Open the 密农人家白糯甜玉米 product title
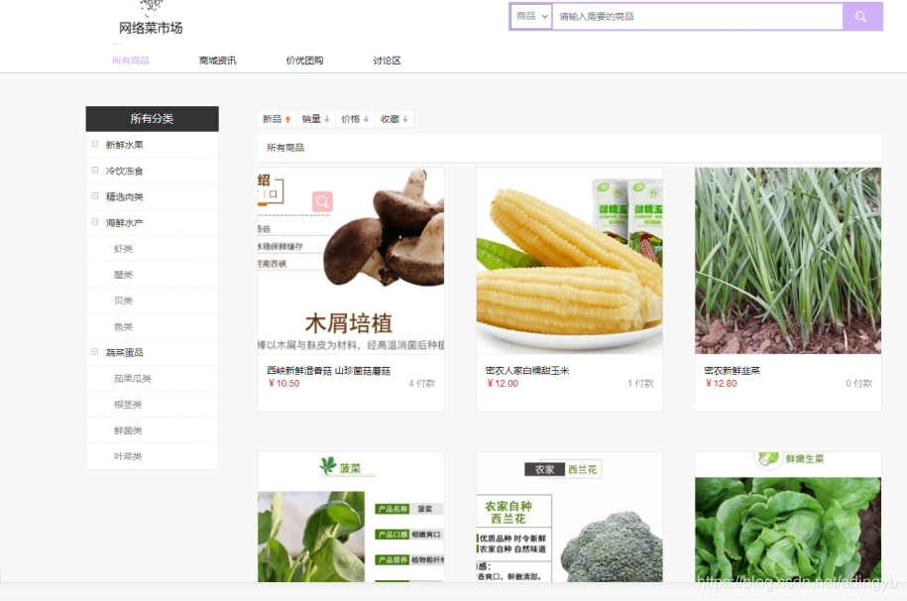907x601 pixels. coord(527,371)
